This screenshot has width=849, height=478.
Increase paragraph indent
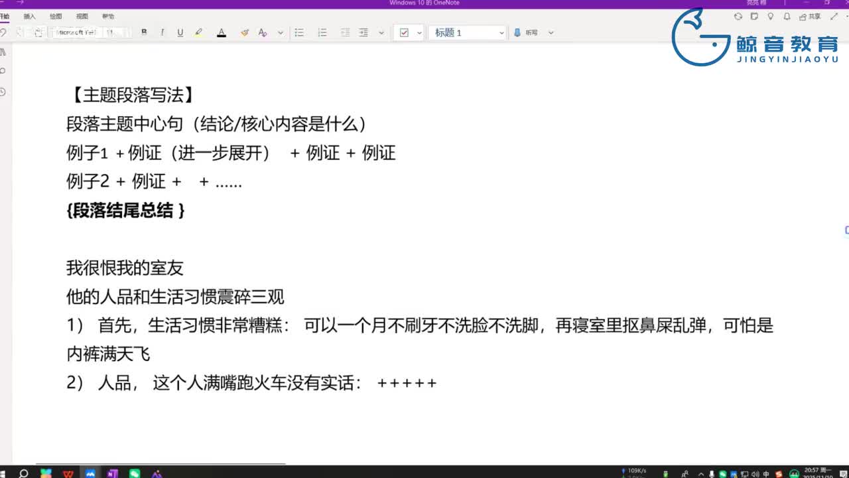coord(363,33)
